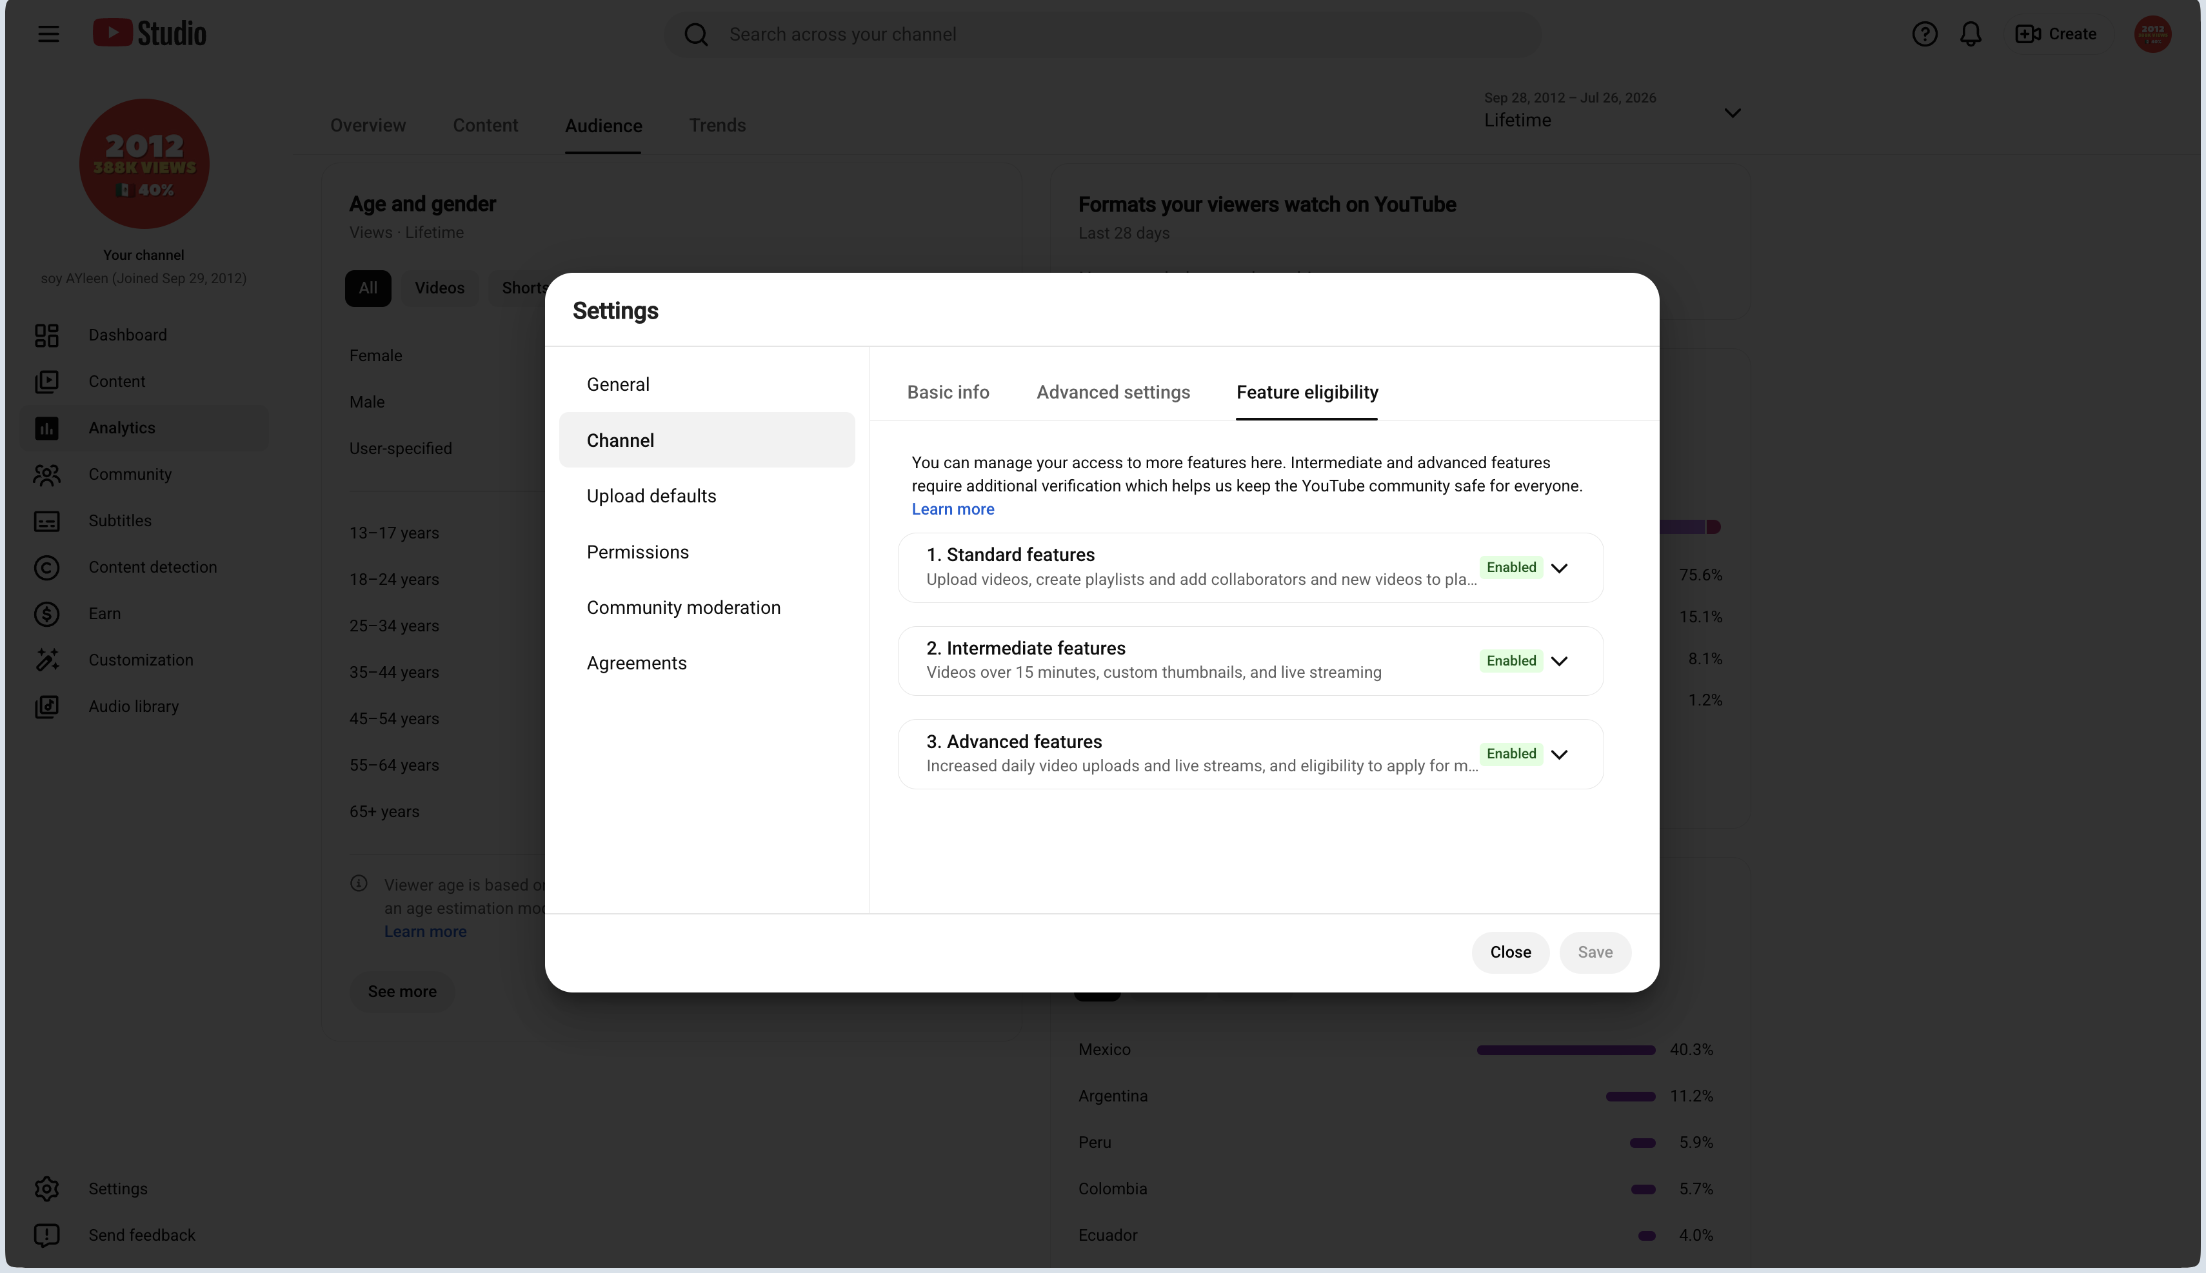Click the Customization magic wand icon

click(47, 660)
